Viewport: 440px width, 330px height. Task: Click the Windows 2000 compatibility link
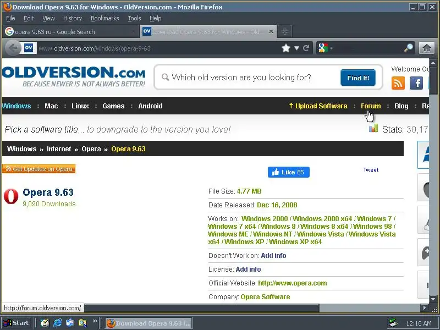(x=265, y=218)
